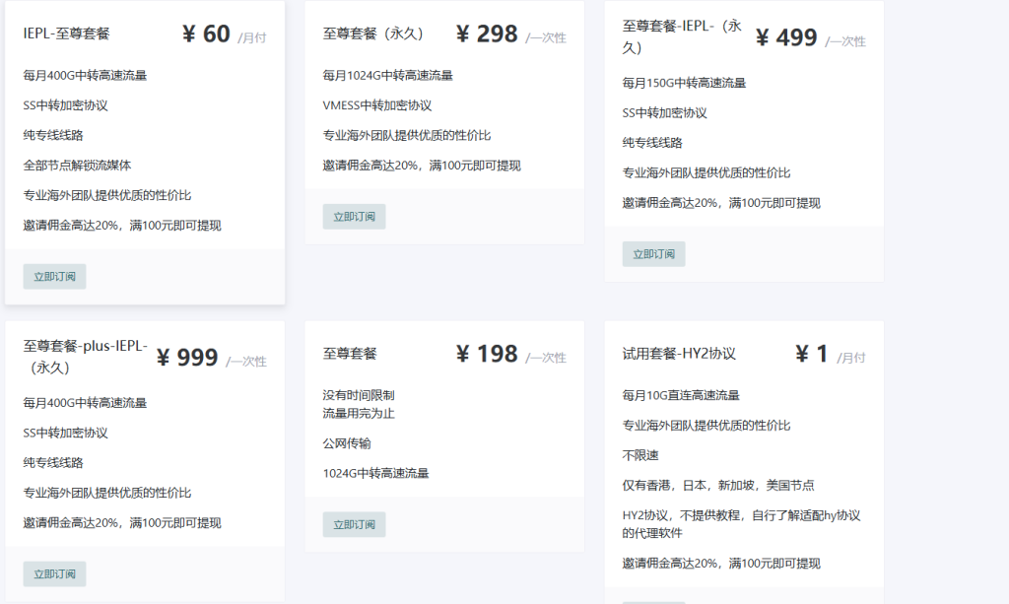Select the ¥ 198 price label

coord(487,354)
